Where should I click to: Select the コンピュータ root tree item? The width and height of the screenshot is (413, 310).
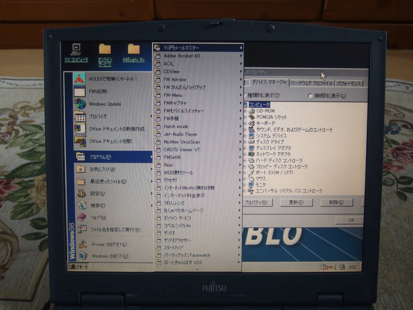pos(260,105)
